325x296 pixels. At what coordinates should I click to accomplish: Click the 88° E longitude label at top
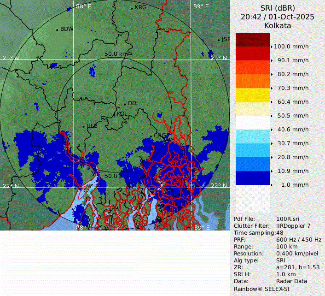(x=84, y=6)
